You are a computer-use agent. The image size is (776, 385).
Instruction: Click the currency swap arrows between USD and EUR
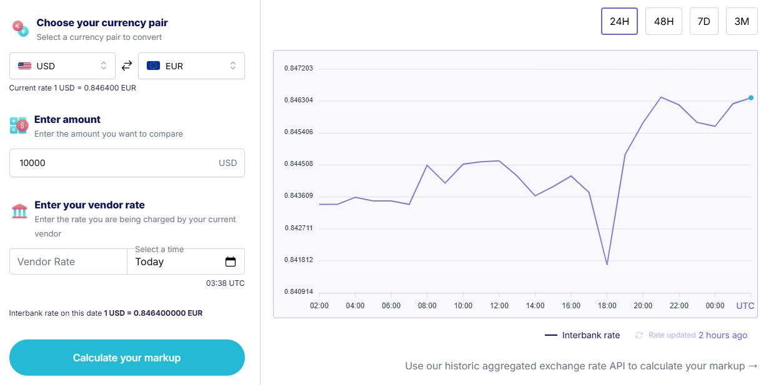pos(127,66)
